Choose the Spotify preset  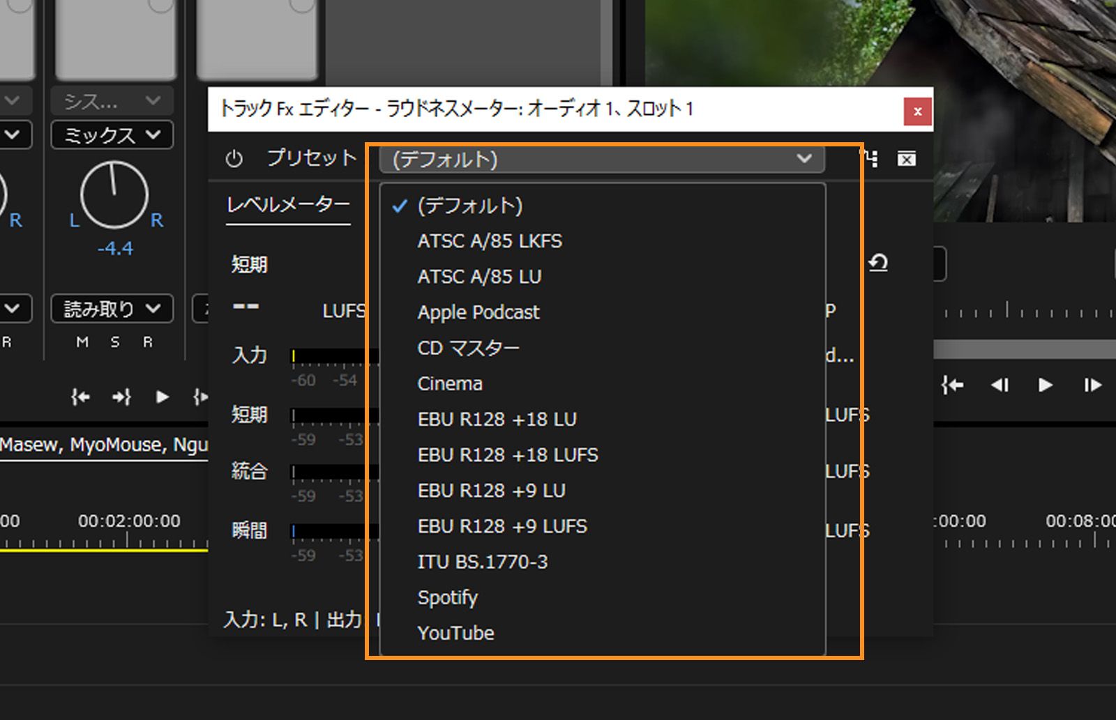pyautogui.click(x=603, y=597)
